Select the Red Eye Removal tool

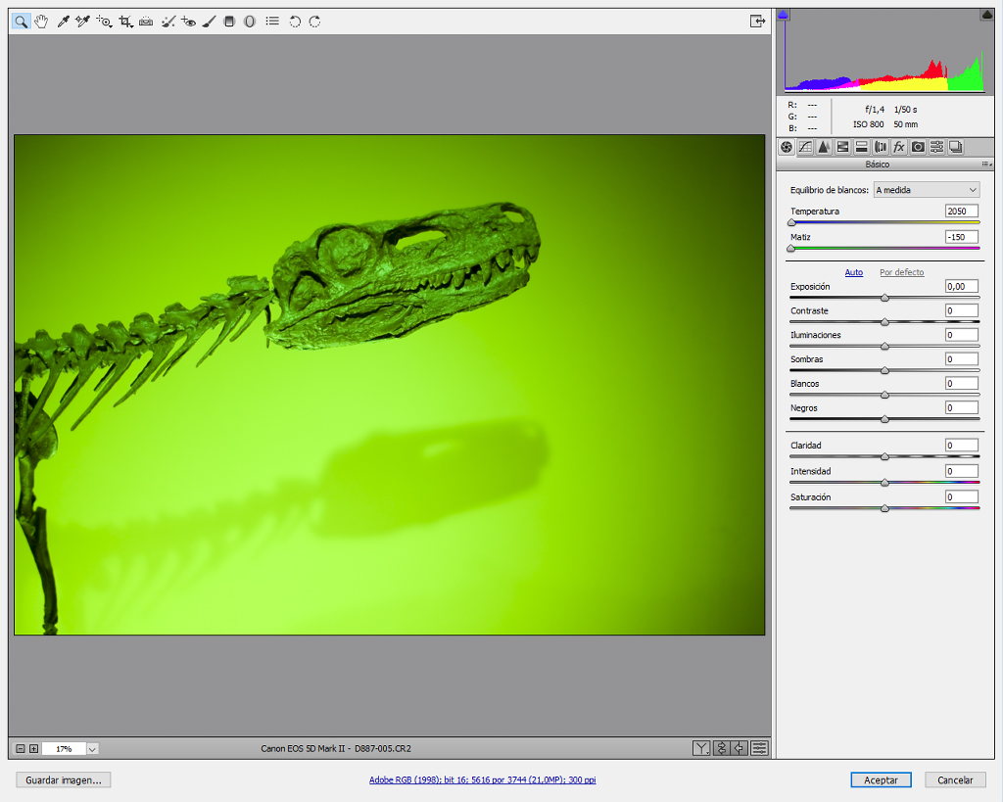click(x=188, y=22)
